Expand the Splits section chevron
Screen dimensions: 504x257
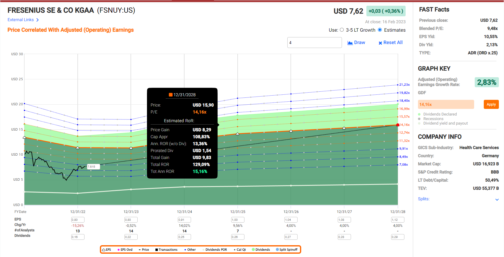tap(497, 199)
